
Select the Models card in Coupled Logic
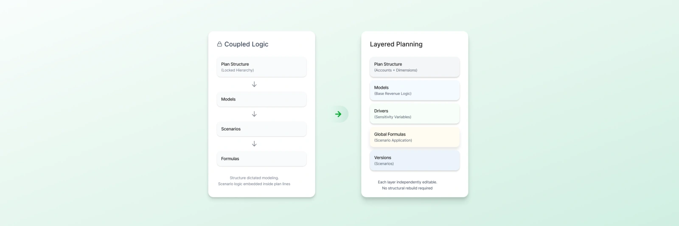261,99
